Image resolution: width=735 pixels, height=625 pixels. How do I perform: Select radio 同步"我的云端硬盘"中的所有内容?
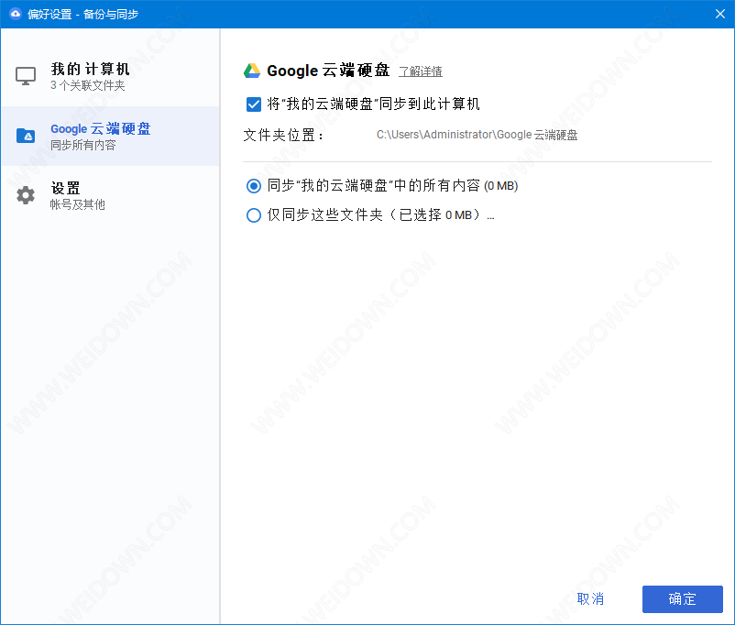pyautogui.click(x=254, y=186)
